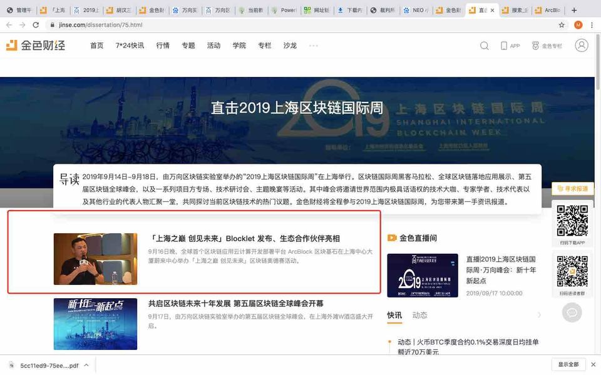601x375 pixels.
Task: Go to 行情 in navigation menu
Action: coord(163,46)
